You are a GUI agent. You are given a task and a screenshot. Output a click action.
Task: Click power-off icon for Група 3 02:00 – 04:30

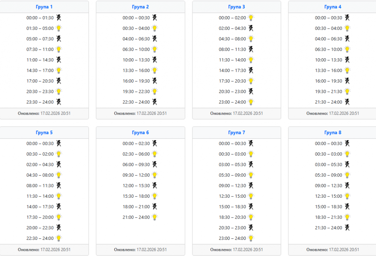click(x=251, y=28)
